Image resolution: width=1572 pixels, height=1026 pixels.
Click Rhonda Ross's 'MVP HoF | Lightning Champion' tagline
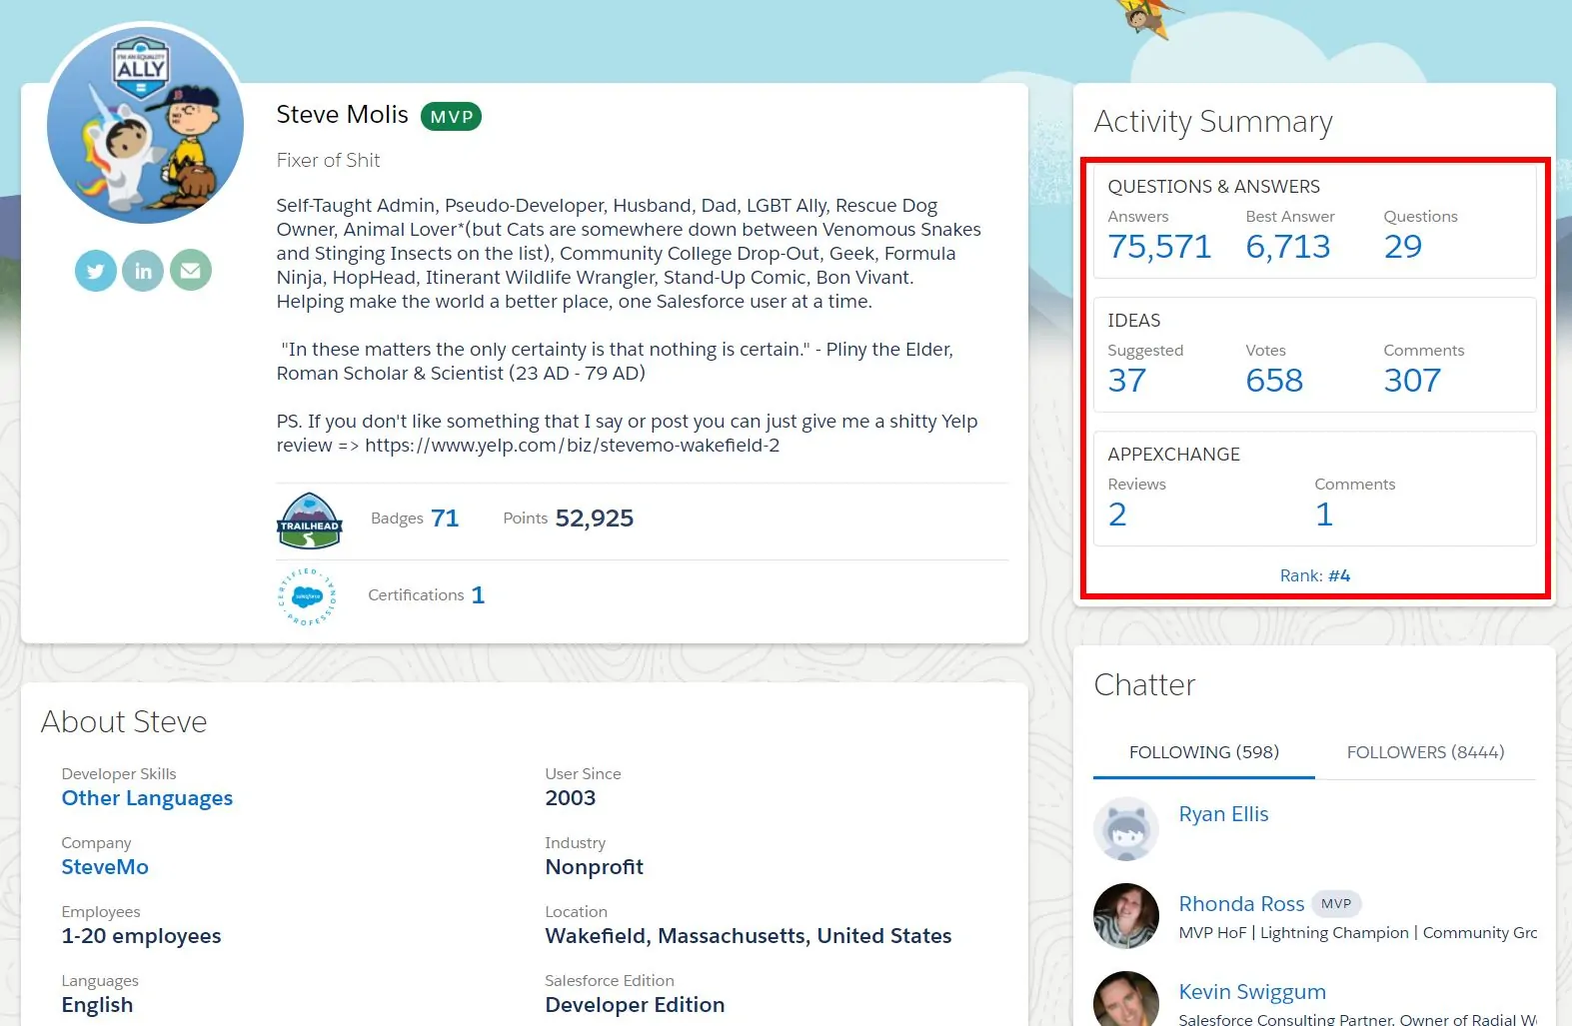(1358, 933)
